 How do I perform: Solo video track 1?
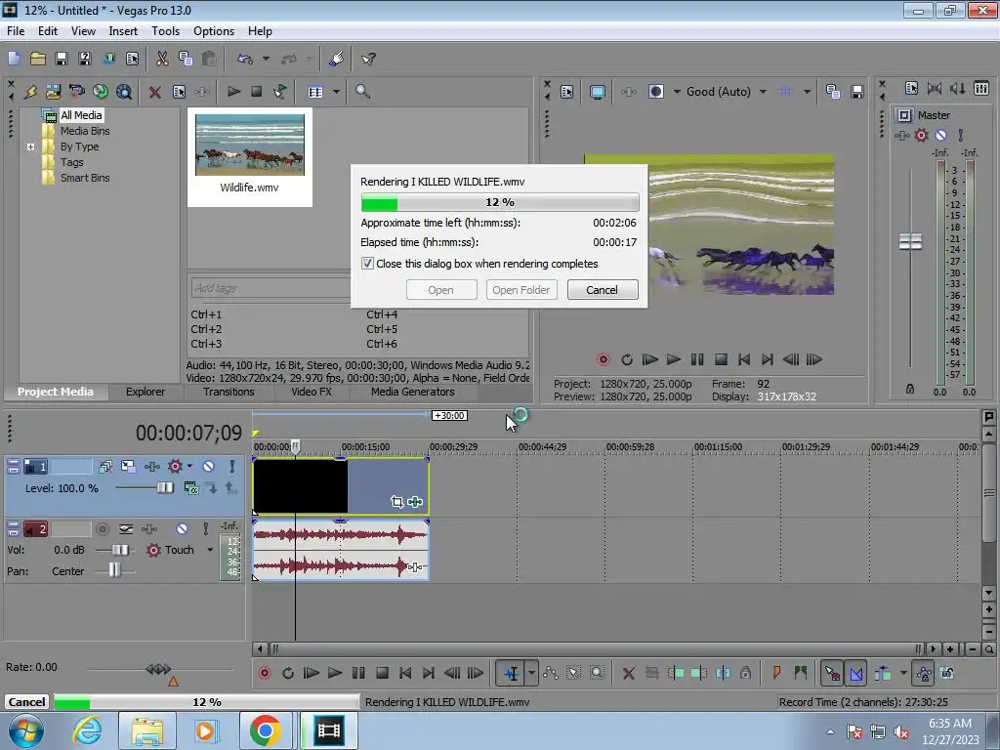coord(232,467)
